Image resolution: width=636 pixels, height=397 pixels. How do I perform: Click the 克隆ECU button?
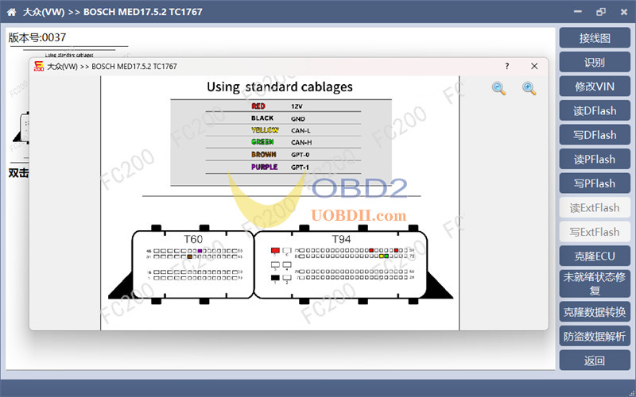595,256
